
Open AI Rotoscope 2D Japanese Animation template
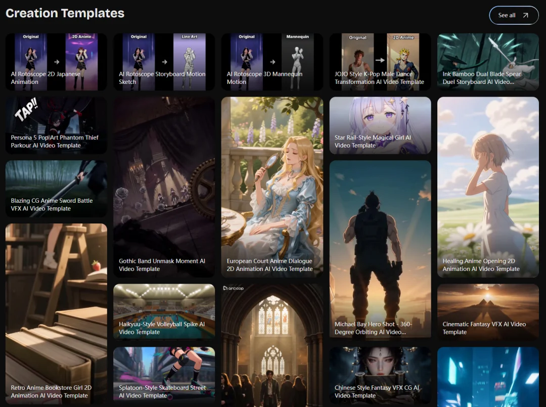[x=56, y=62]
